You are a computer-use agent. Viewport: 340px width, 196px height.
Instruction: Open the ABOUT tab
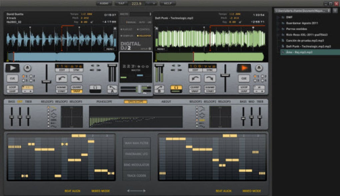(166, 101)
